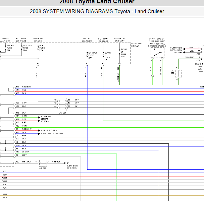Click the 'EXTERIOR LIGHTS SYSTEM' label
The height and width of the screenshot is (201, 204).
[x=46, y=119]
